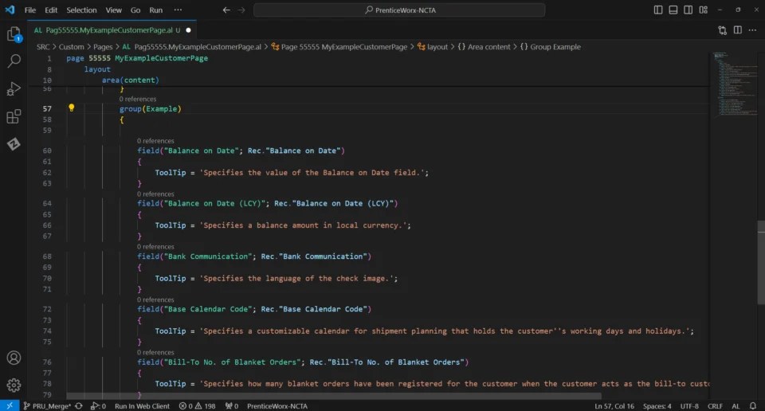Open the Selection menu
The width and height of the screenshot is (765, 411).
point(81,10)
